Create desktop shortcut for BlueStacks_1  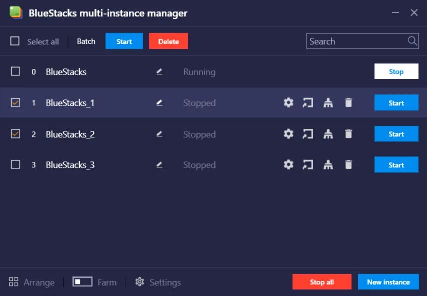pyautogui.click(x=308, y=103)
